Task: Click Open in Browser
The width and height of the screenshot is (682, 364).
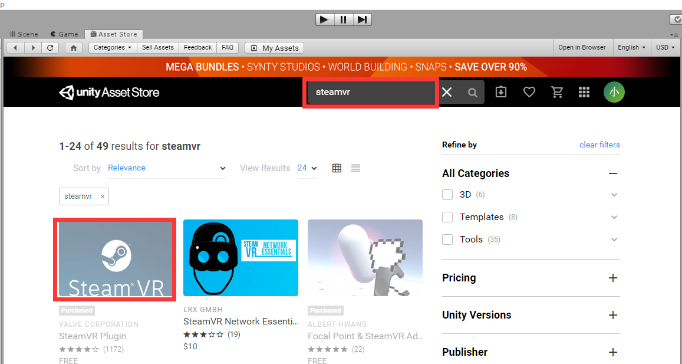Action: point(582,47)
